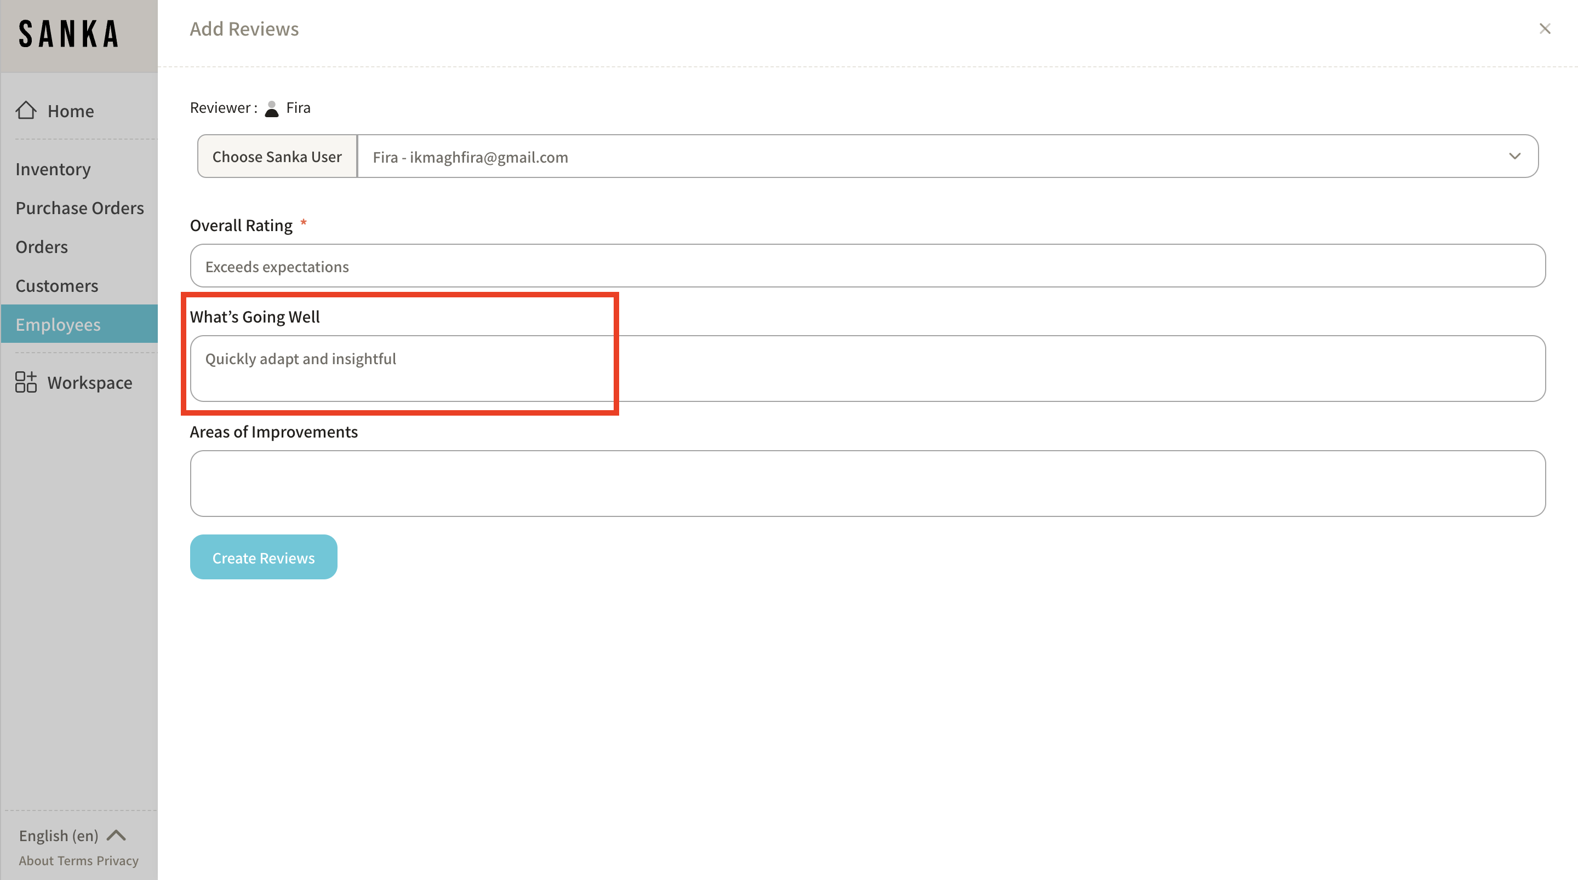
Task: Click the SANKA logo
Action: (68, 34)
